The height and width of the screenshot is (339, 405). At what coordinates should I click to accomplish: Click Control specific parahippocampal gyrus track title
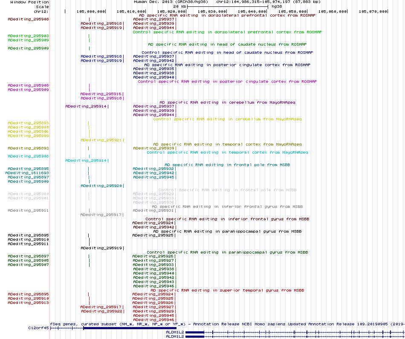227,252
